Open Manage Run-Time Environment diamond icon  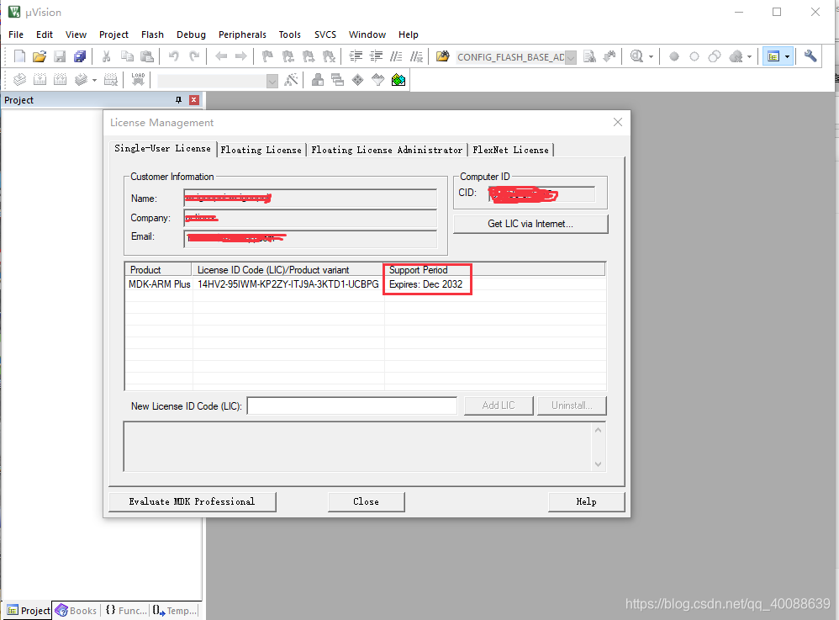tap(357, 80)
